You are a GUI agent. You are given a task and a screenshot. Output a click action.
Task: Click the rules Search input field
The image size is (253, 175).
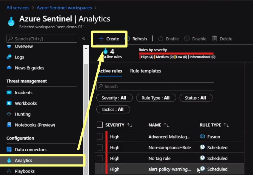coord(155,86)
